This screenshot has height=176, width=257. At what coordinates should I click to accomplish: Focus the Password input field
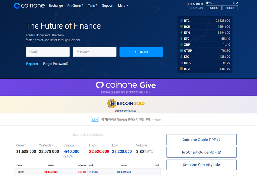[x=94, y=52]
